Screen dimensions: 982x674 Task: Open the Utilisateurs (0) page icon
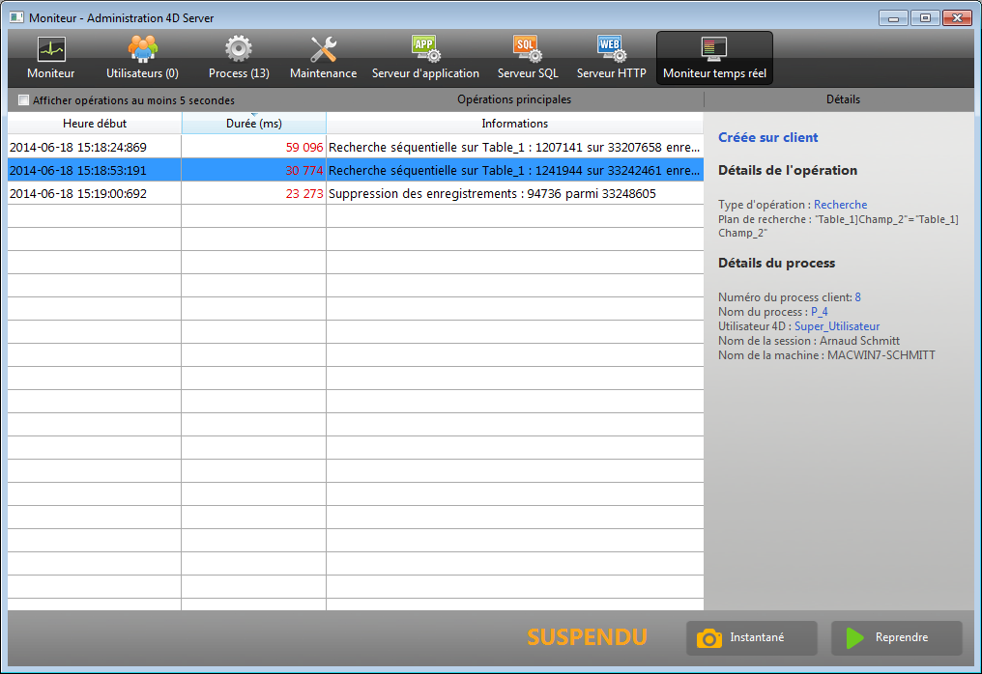tap(142, 49)
